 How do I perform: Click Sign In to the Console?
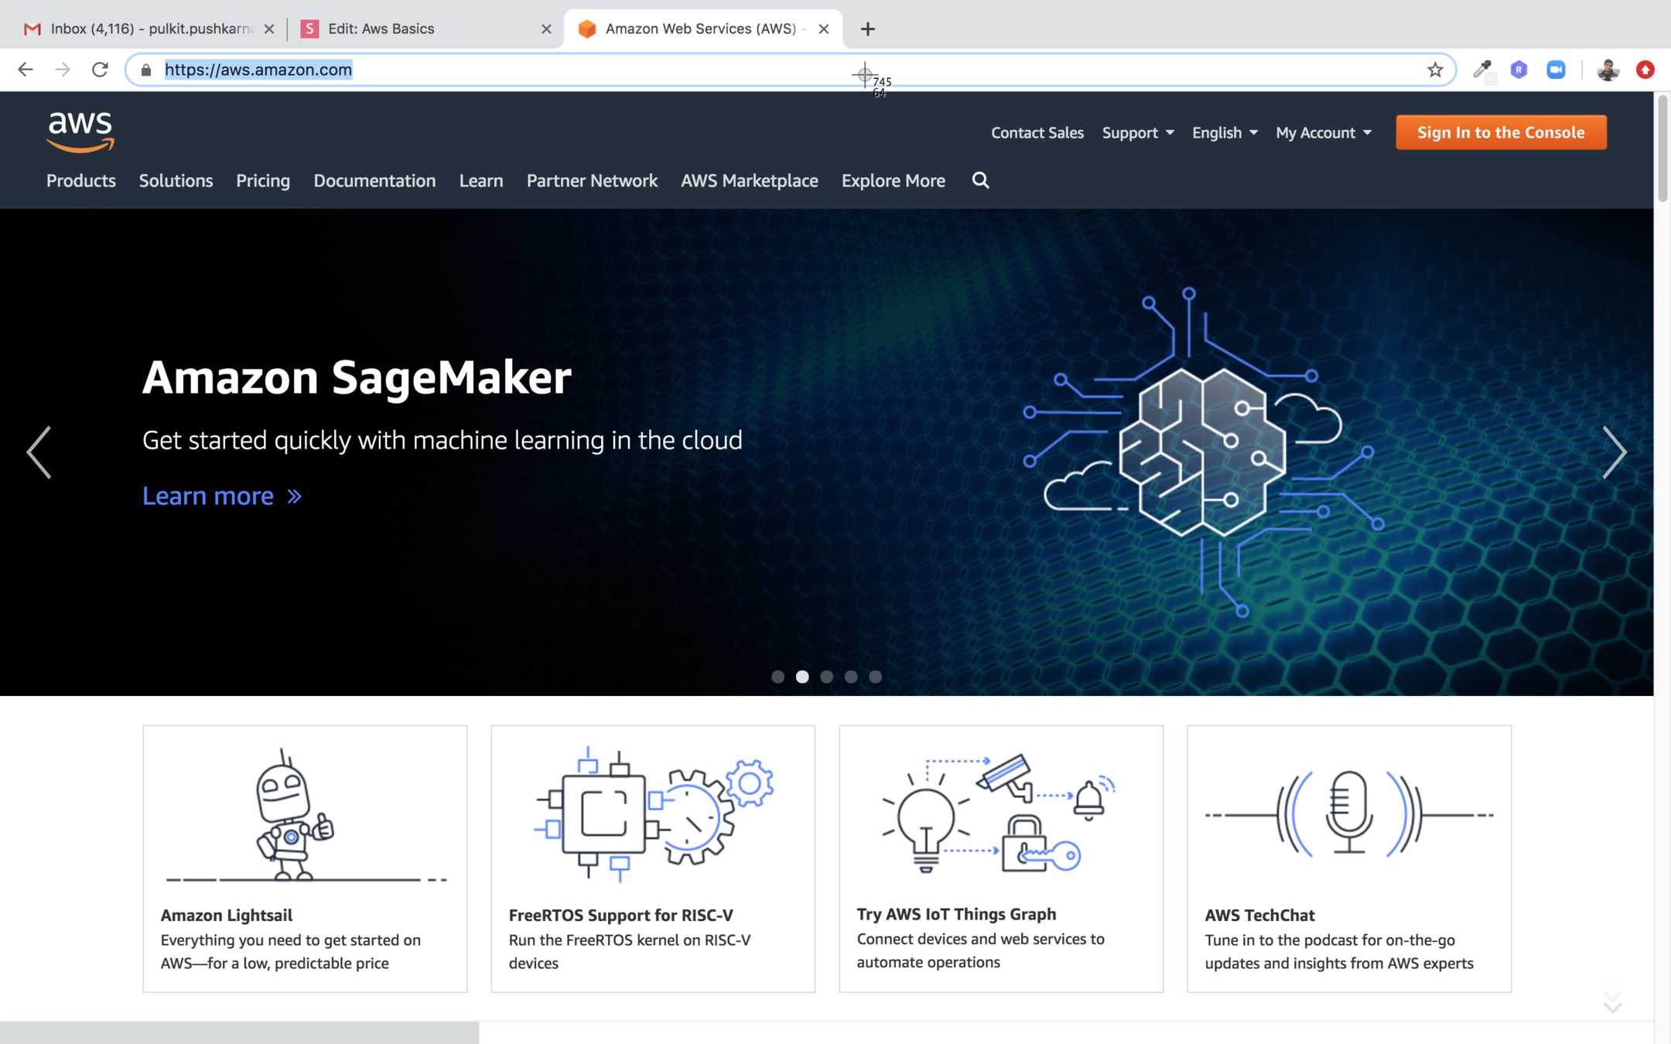[1501, 132]
